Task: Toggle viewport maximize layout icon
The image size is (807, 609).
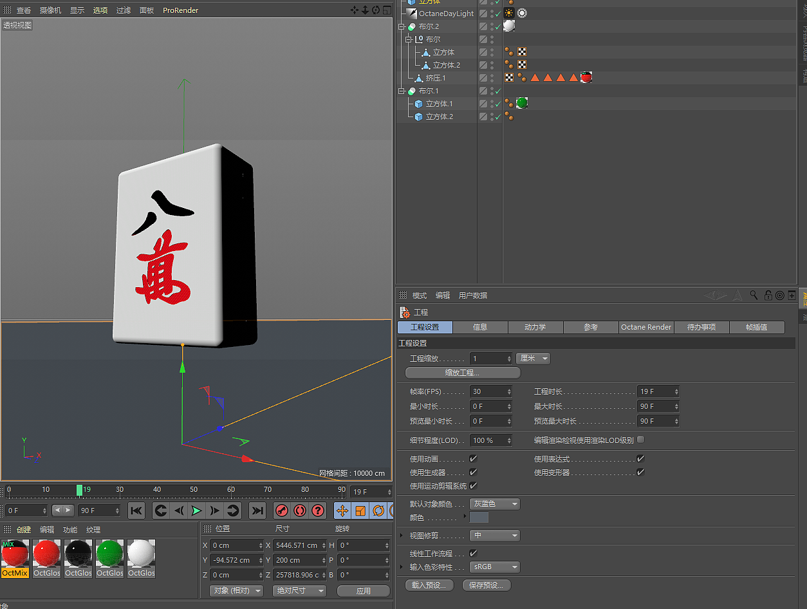Action: pos(386,10)
